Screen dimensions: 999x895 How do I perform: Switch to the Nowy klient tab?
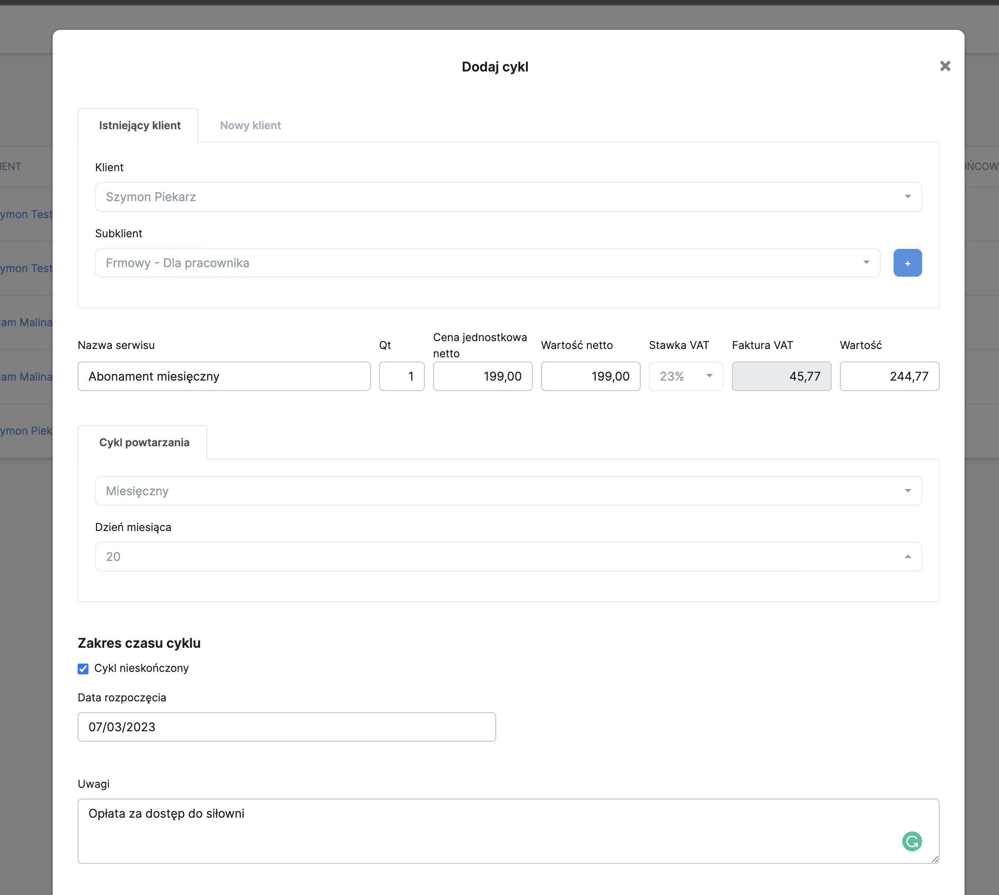[250, 125]
